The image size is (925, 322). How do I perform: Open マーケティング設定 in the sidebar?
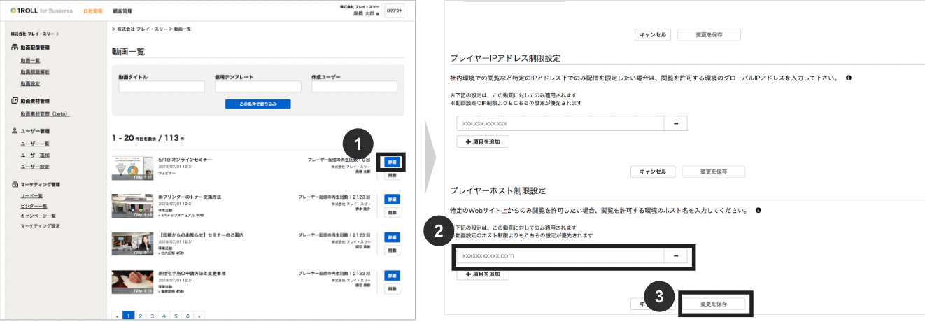click(41, 226)
